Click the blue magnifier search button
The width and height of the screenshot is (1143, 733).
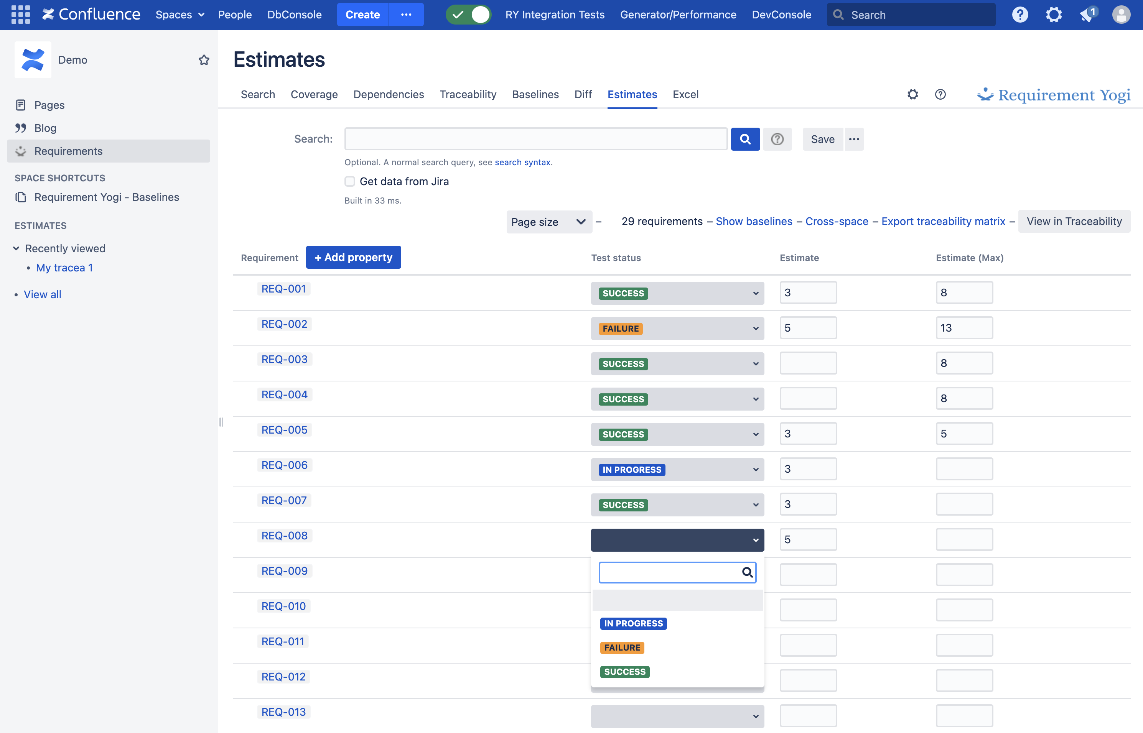745,139
